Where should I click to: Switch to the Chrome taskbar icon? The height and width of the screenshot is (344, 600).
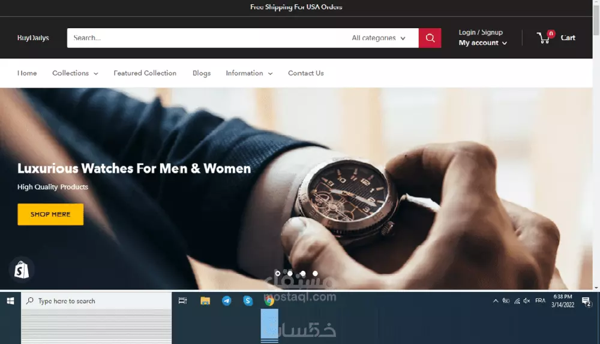click(269, 301)
